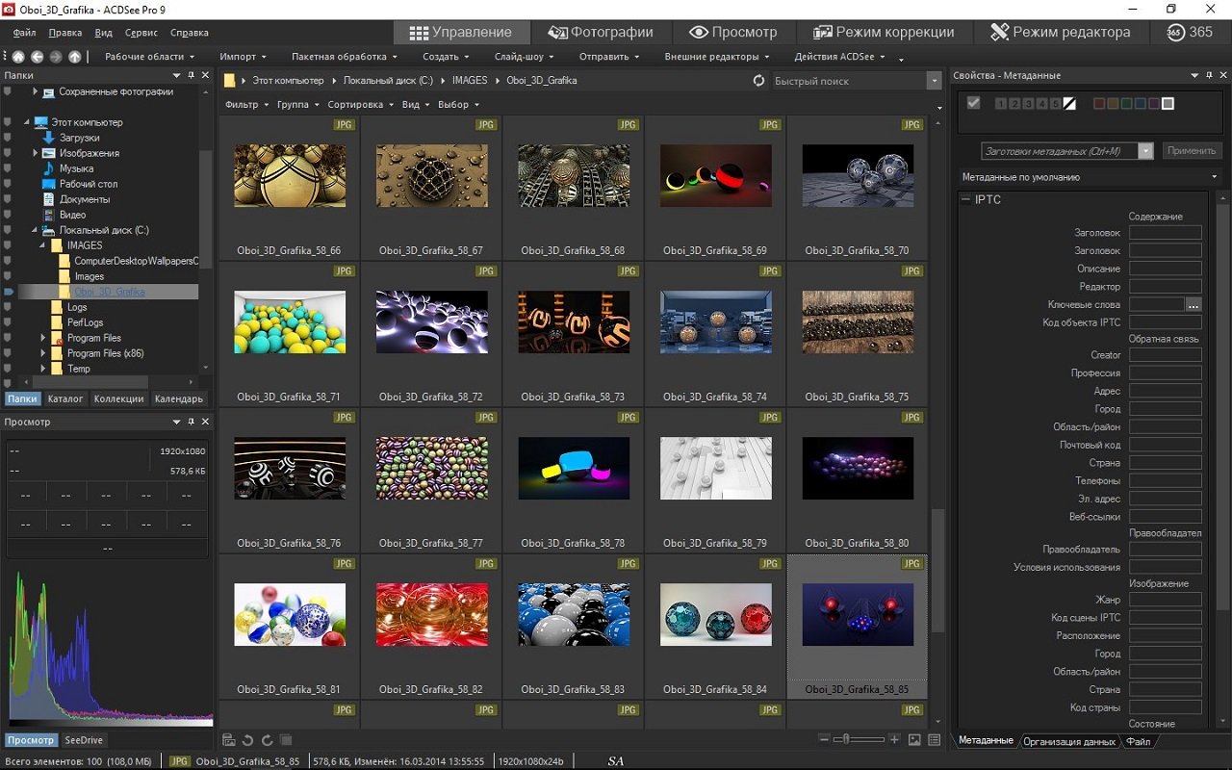The width and height of the screenshot is (1232, 770).
Task: Rotate right using the clockwise arrow icon
Action: point(267,740)
